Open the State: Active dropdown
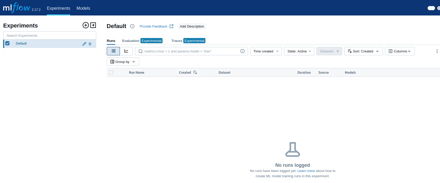Screen dimensions: 440x183 tap(299, 51)
